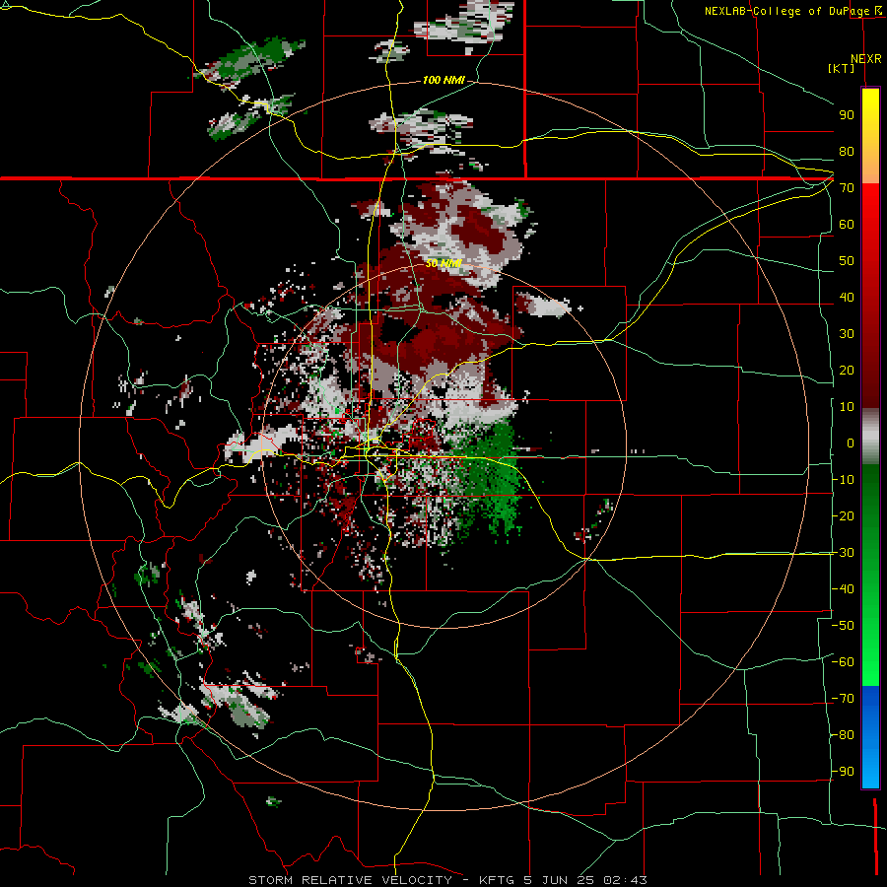Click the "[KT]" units label
The image size is (887, 887).
(x=842, y=68)
